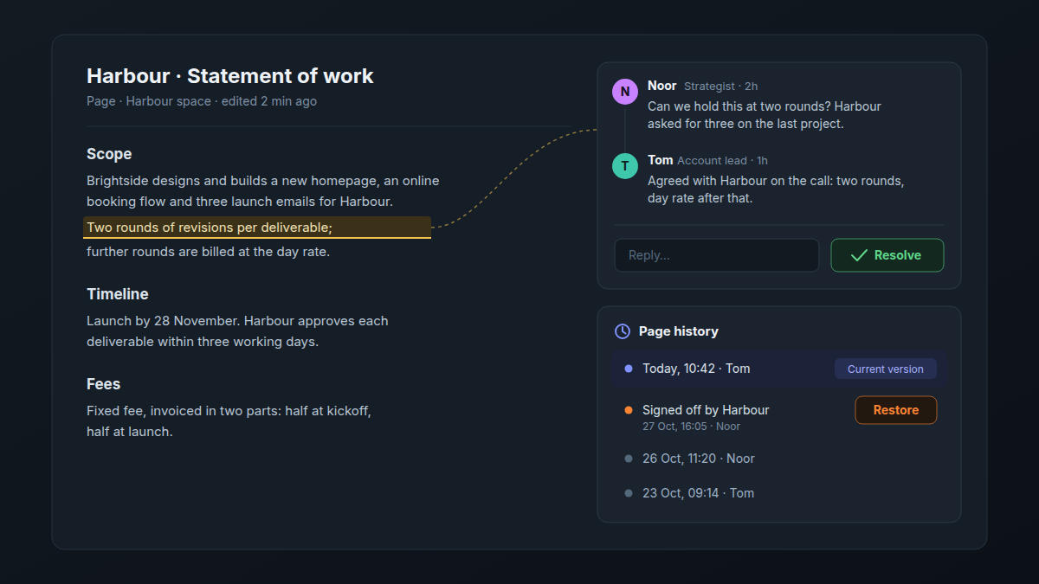Click the Page history clock icon

pyautogui.click(x=622, y=331)
